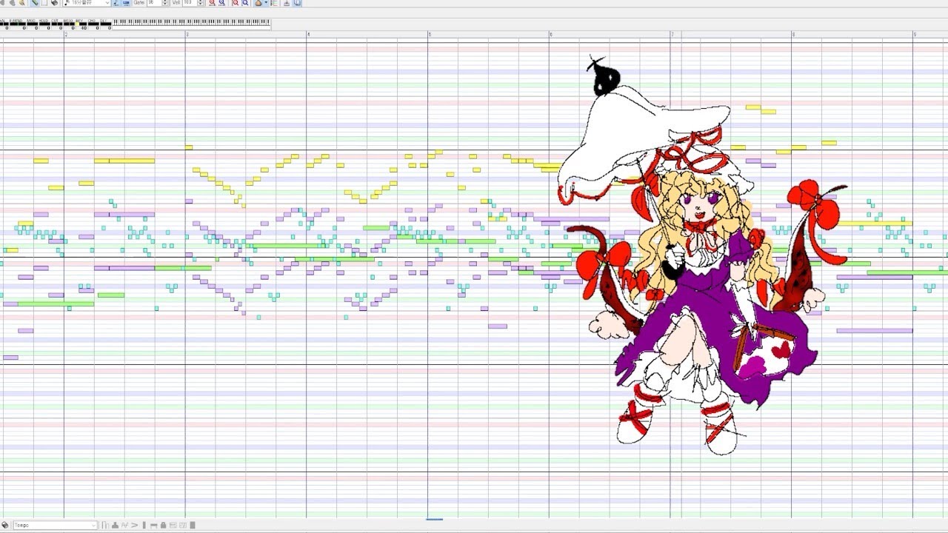
Task: Click the mini piano keyboard display
Action: coord(192,23)
